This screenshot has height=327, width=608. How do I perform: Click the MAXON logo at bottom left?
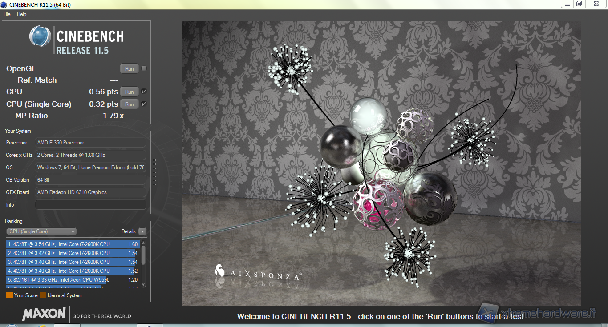pyautogui.click(x=44, y=314)
